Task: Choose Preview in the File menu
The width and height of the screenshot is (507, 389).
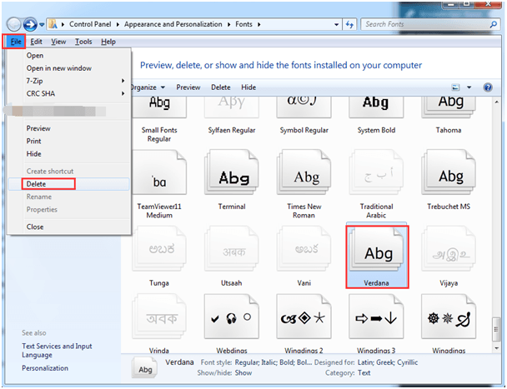Action: [x=69, y=128]
